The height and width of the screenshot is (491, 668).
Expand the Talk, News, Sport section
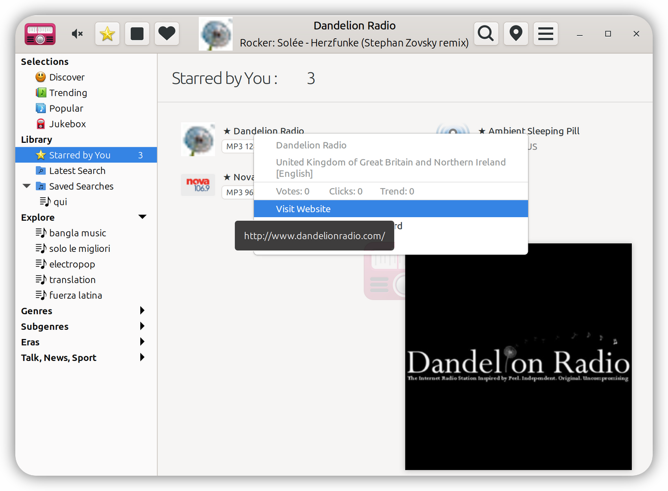point(142,357)
